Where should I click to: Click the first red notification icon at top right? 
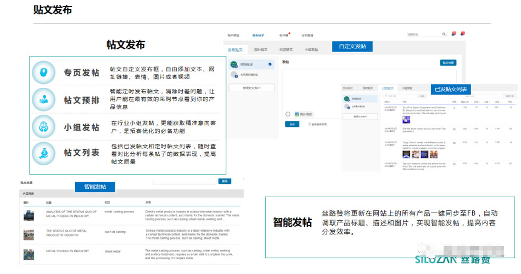tap(453, 34)
